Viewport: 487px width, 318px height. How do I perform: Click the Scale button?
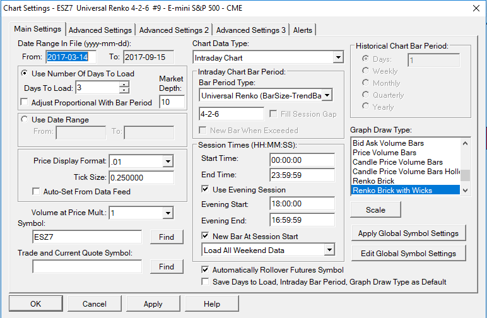click(375, 209)
